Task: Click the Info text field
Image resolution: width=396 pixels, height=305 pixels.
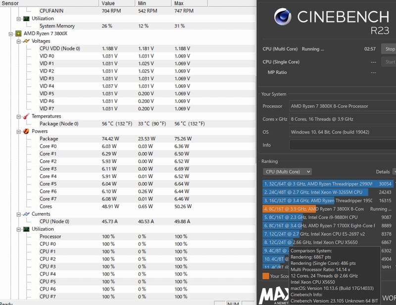Action: coord(343,145)
